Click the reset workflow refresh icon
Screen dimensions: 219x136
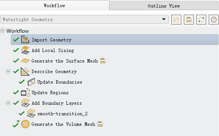coord(201,20)
